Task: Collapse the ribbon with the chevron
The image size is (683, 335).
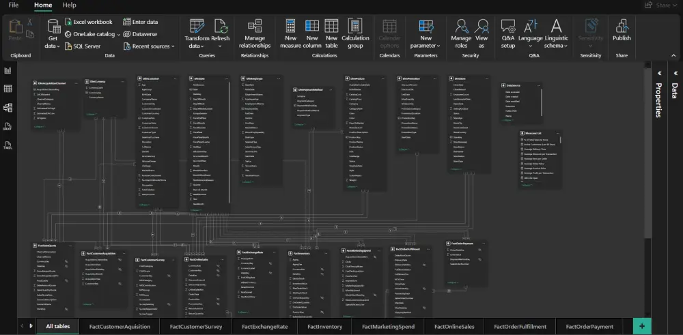Action: point(673,55)
